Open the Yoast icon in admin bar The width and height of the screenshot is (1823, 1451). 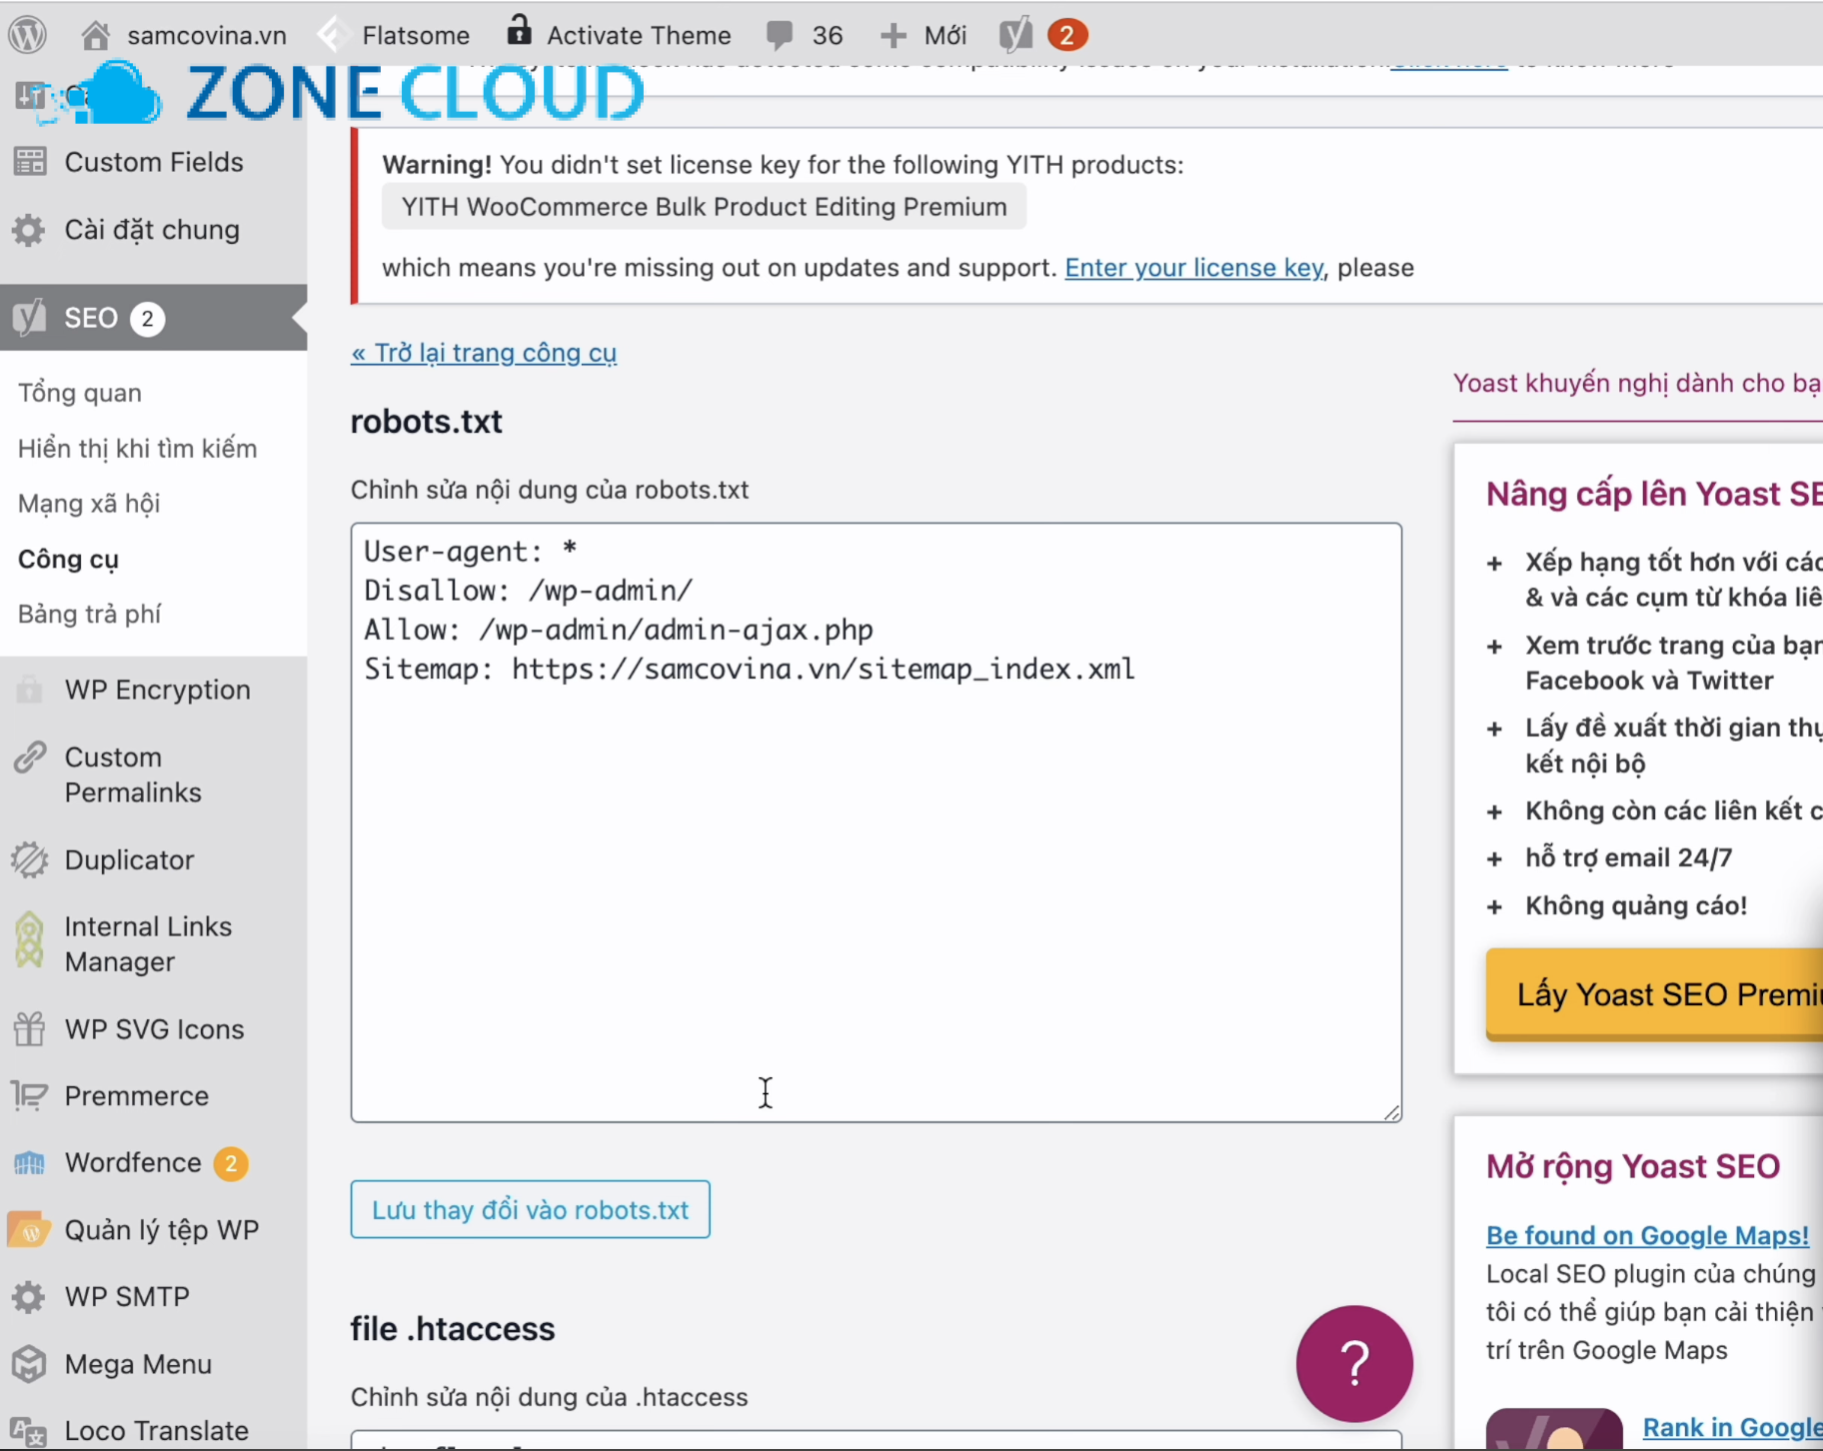tap(1015, 35)
